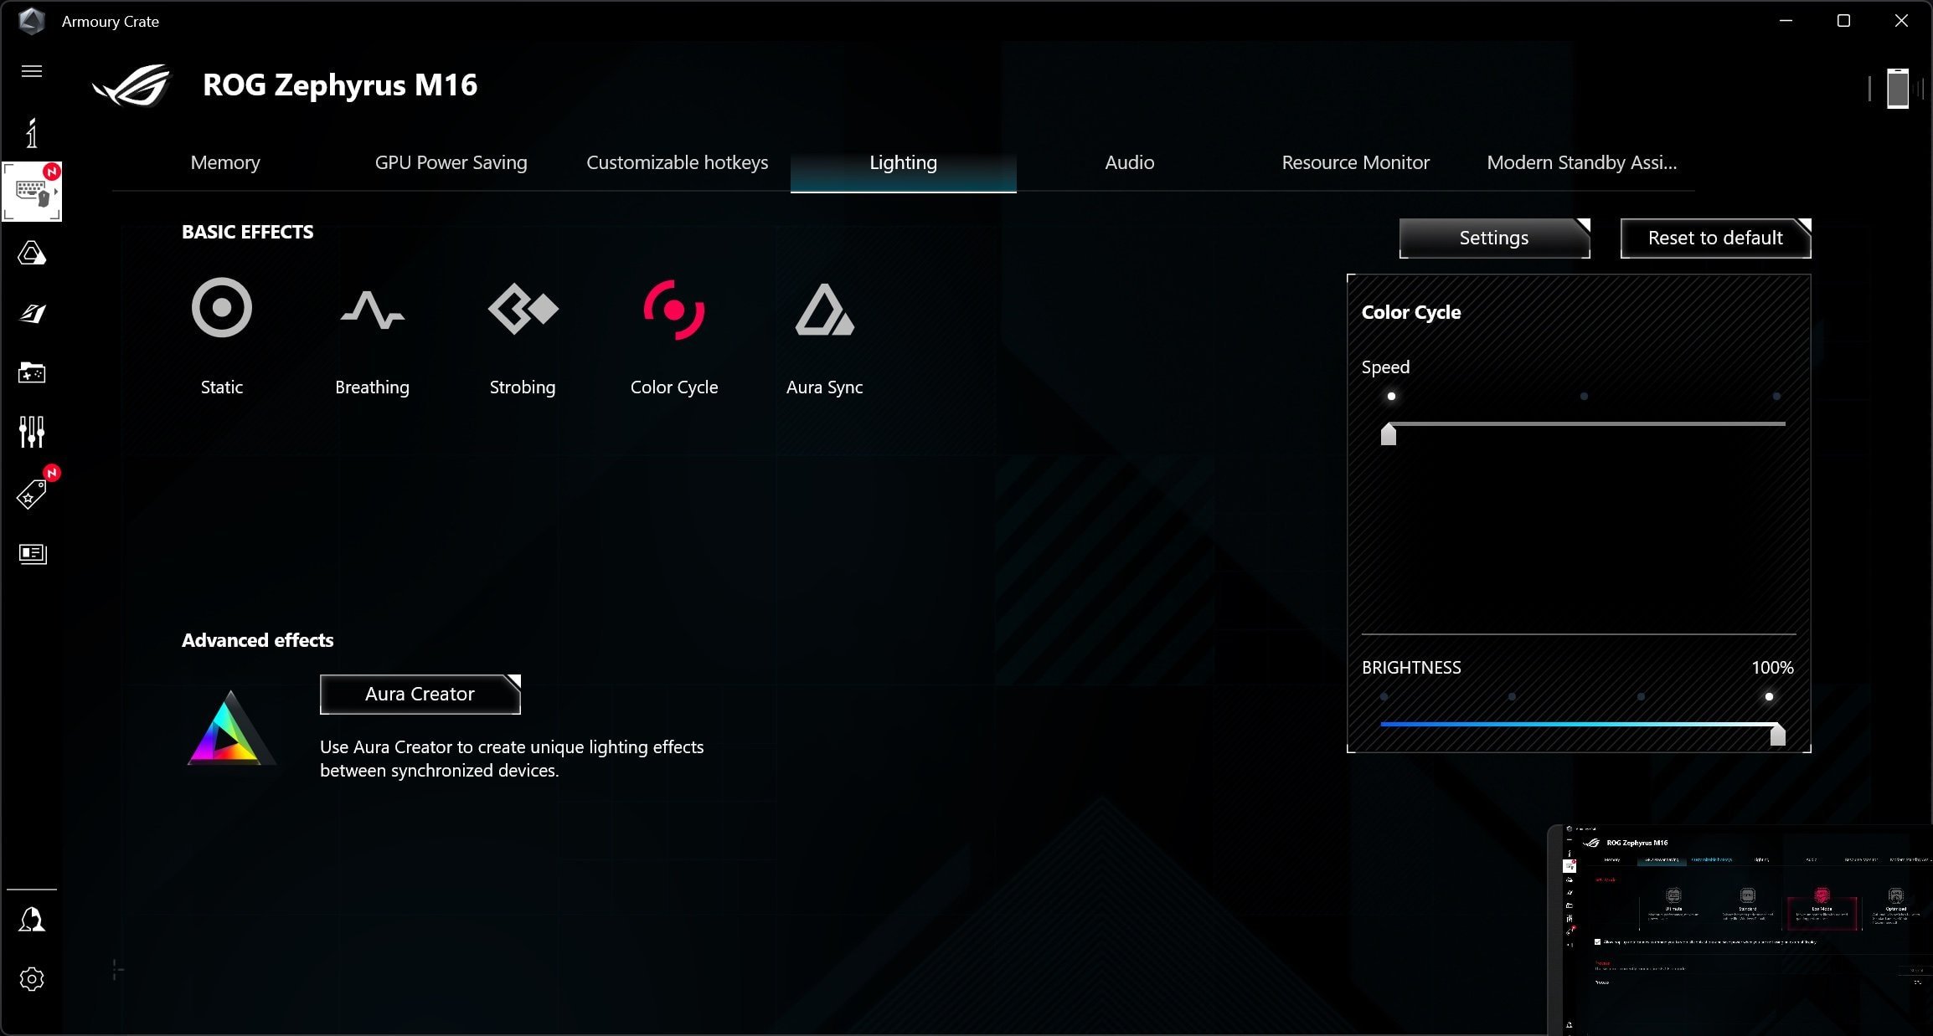Viewport: 1933px width, 1036px height.
Task: Open the GameVisual slash icon in sidebar
Action: pos(32,313)
